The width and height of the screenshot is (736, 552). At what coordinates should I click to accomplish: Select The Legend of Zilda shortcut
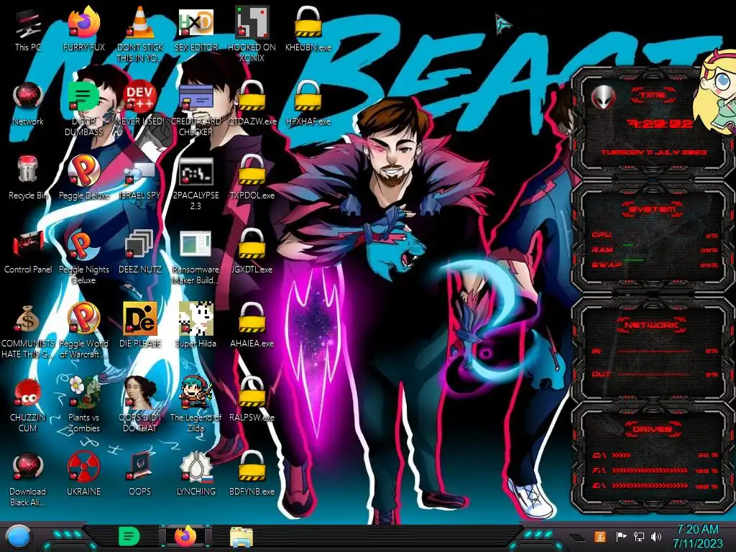[x=195, y=405]
